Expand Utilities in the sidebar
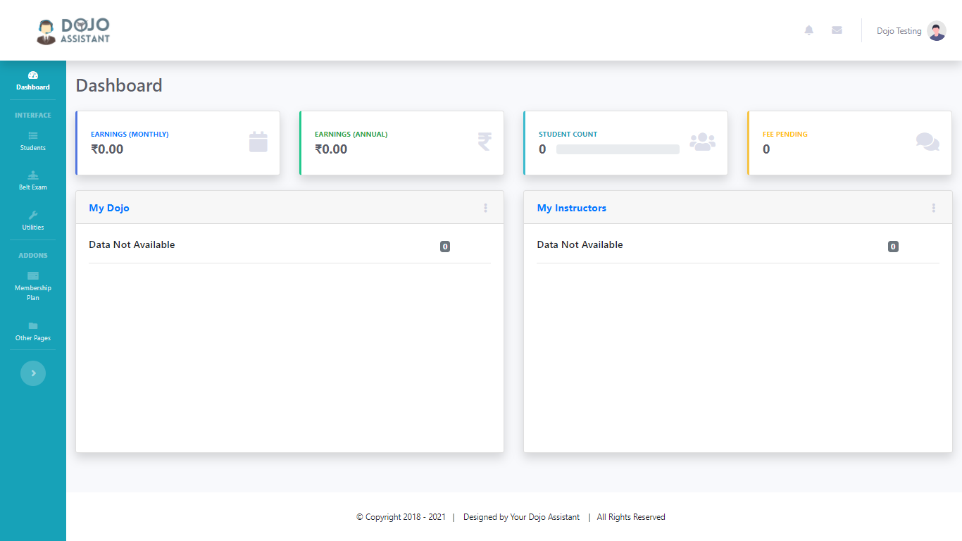Screen dimensions: 962x541 pos(33,220)
